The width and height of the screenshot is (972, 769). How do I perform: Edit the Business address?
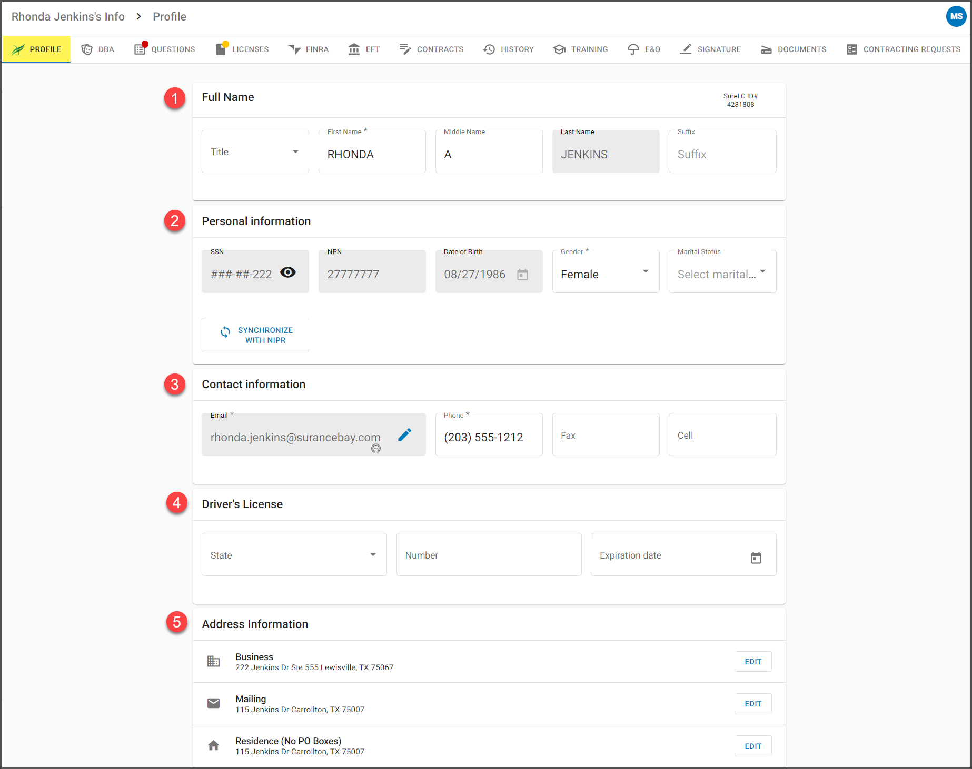(x=753, y=662)
